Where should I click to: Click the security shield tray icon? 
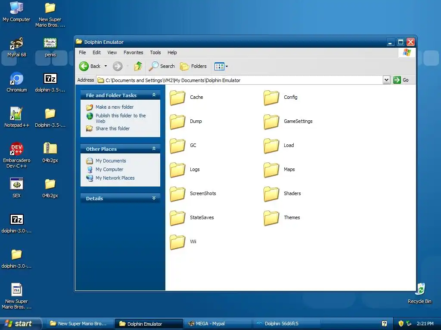(x=401, y=324)
